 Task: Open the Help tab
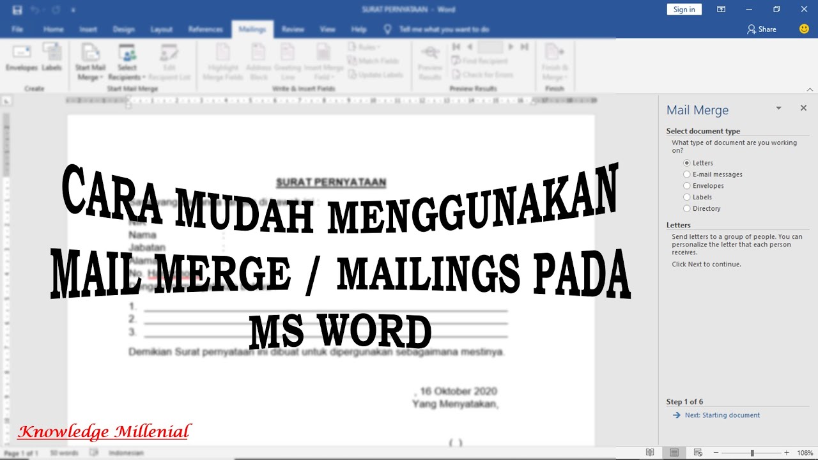[359, 29]
